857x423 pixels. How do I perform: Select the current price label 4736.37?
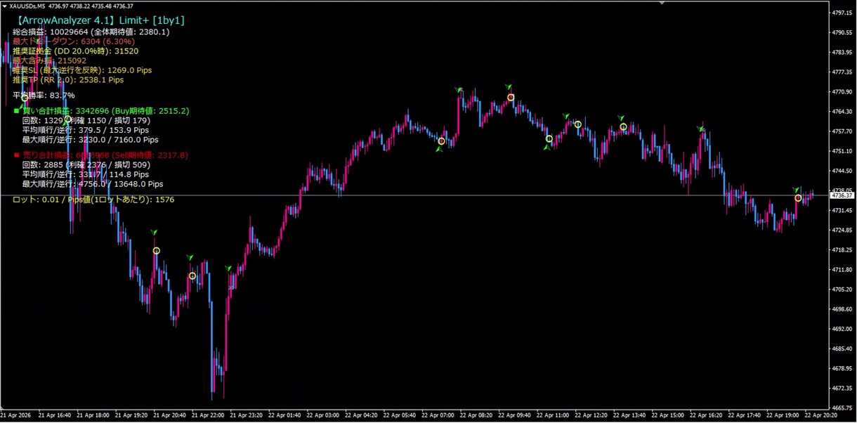[842, 195]
